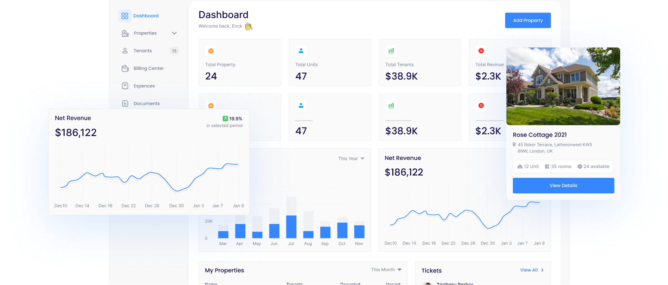Click the green growth arrow beside 19.9%
Image resolution: width=668 pixels, height=285 pixels.
click(225, 118)
